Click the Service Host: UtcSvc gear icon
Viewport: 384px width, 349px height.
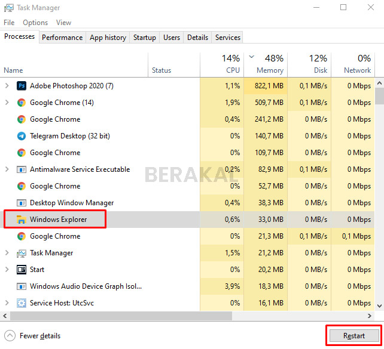pyautogui.click(x=22, y=303)
